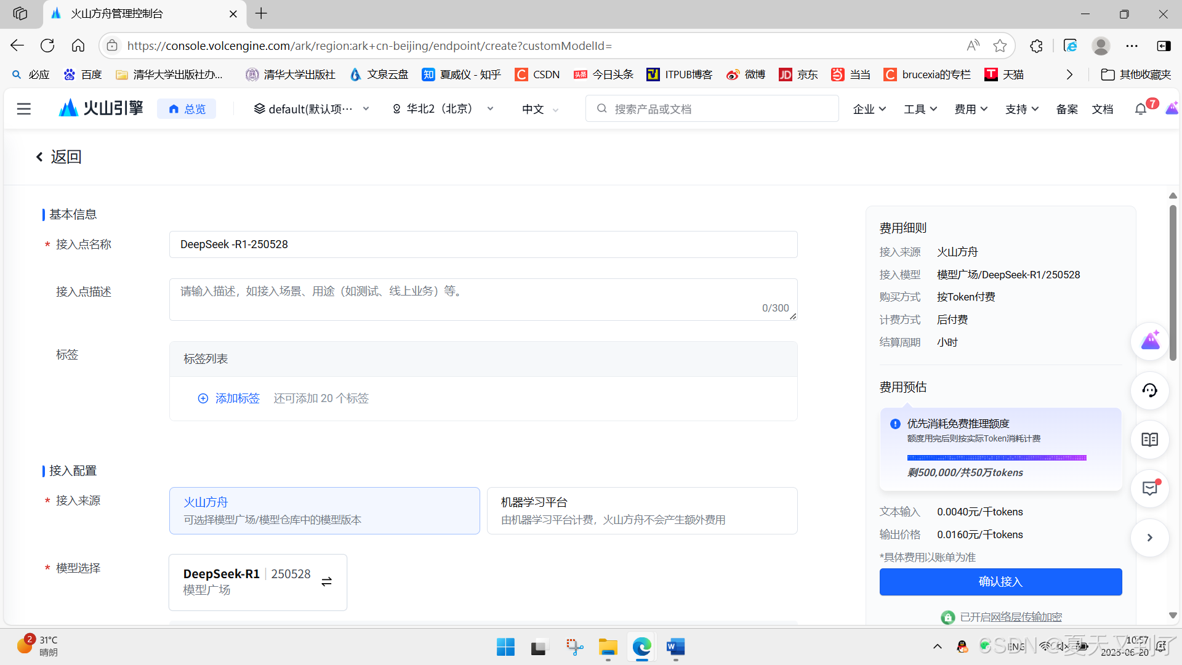Click the notification bell icon
This screenshot has width=1182, height=665.
1141,109
